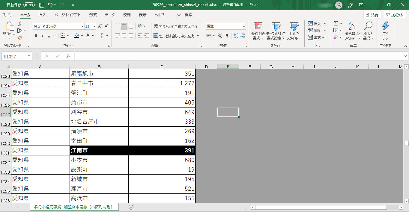The width and height of the screenshot is (409, 212).
Task: Toggle Italic formatting
Action: (x=43, y=36)
